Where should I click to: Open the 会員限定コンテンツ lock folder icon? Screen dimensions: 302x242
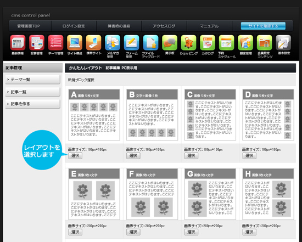(265, 43)
